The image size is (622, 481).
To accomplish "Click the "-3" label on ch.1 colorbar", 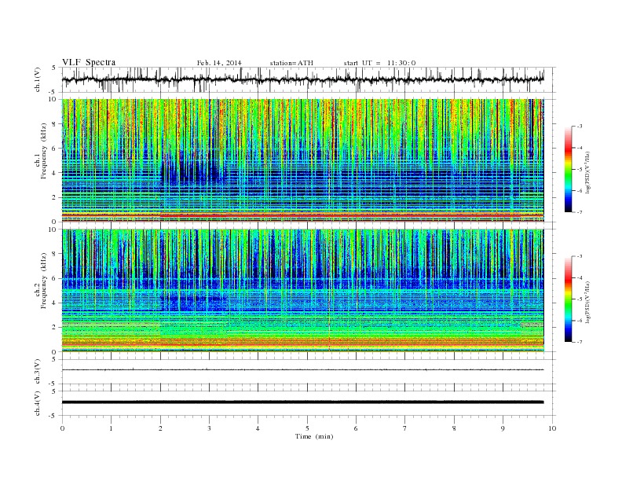I will click(x=580, y=127).
